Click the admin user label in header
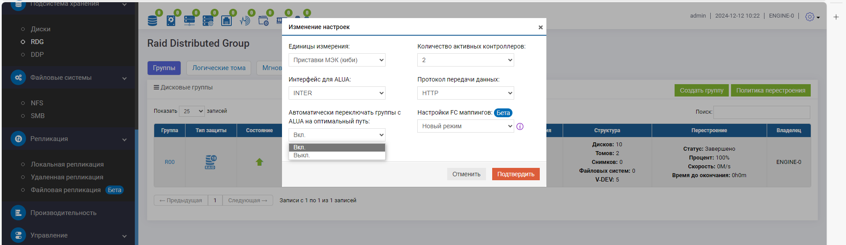 698,16
